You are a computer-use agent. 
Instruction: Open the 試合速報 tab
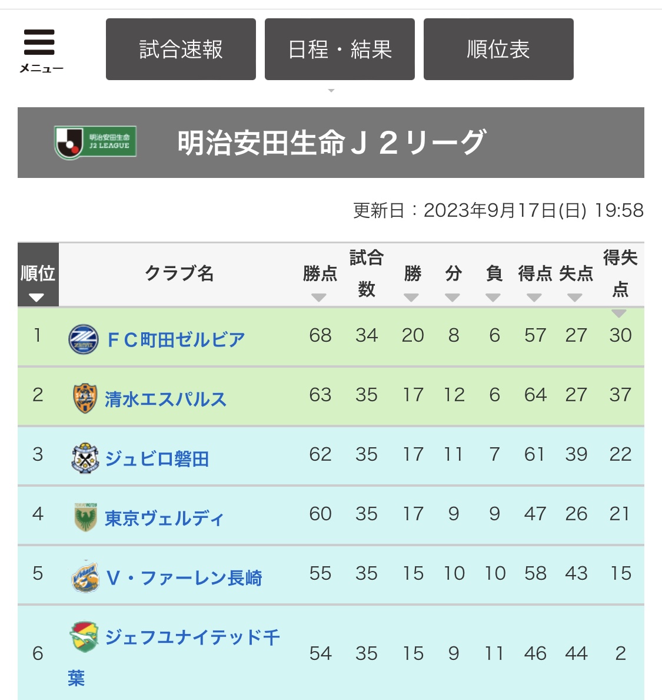coord(181,49)
